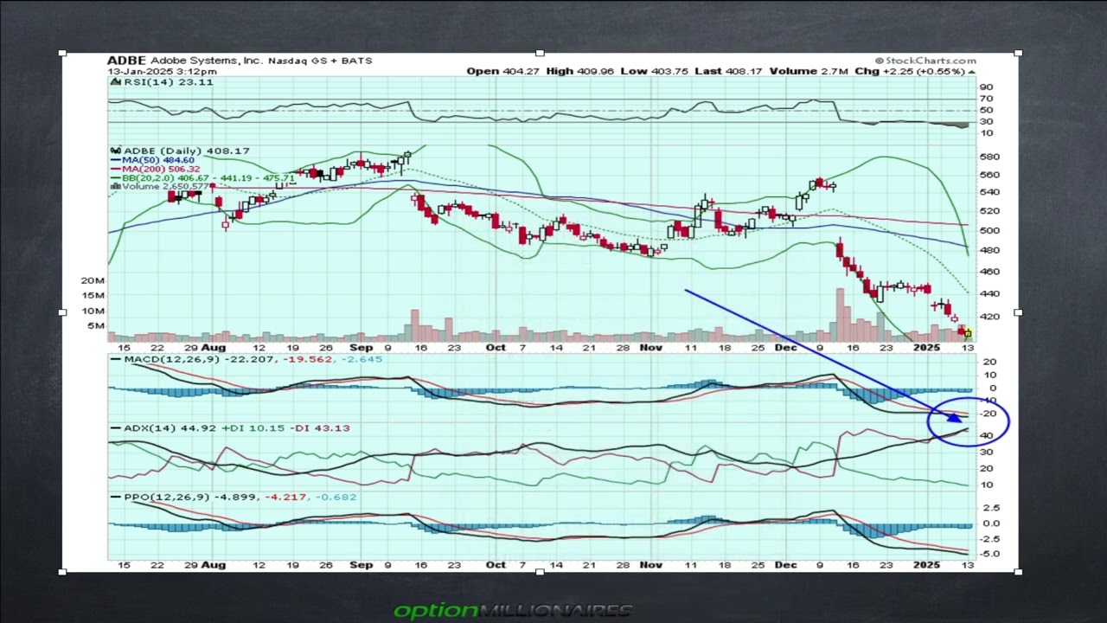
Task: Click the top-right corner selection handle
Action: tap(1019, 54)
